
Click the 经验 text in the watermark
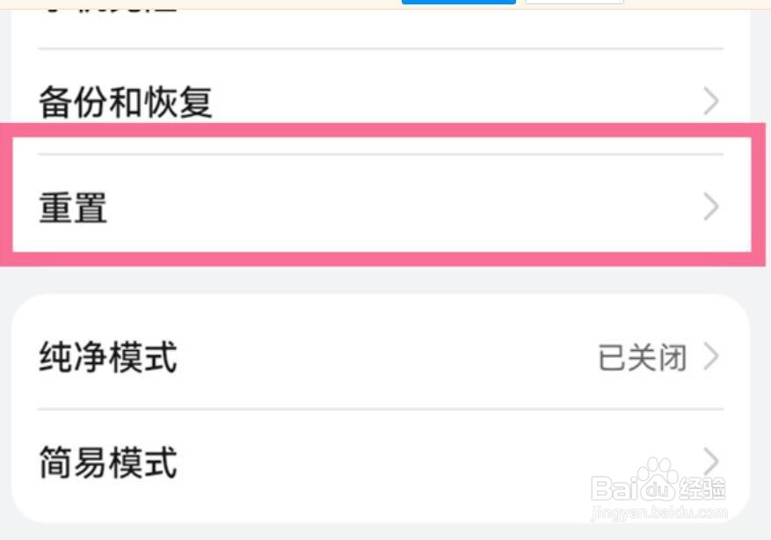click(702, 489)
